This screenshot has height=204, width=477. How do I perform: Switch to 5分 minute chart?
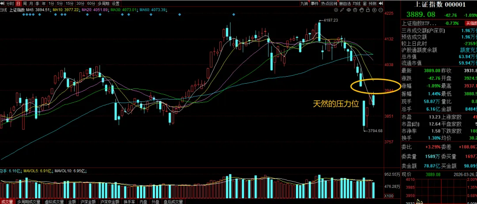pos(60,4)
